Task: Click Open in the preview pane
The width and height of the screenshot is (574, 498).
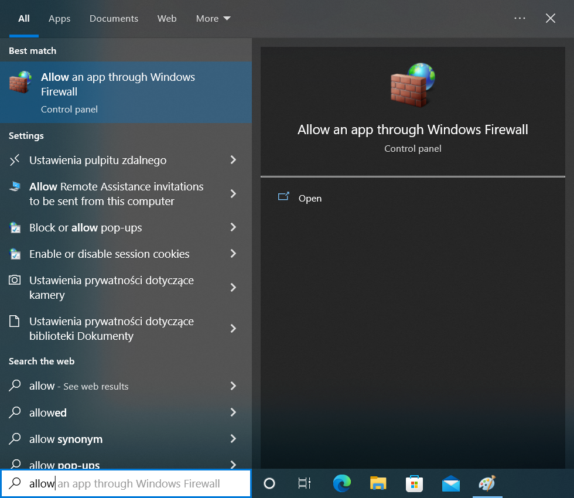Action: 309,198
